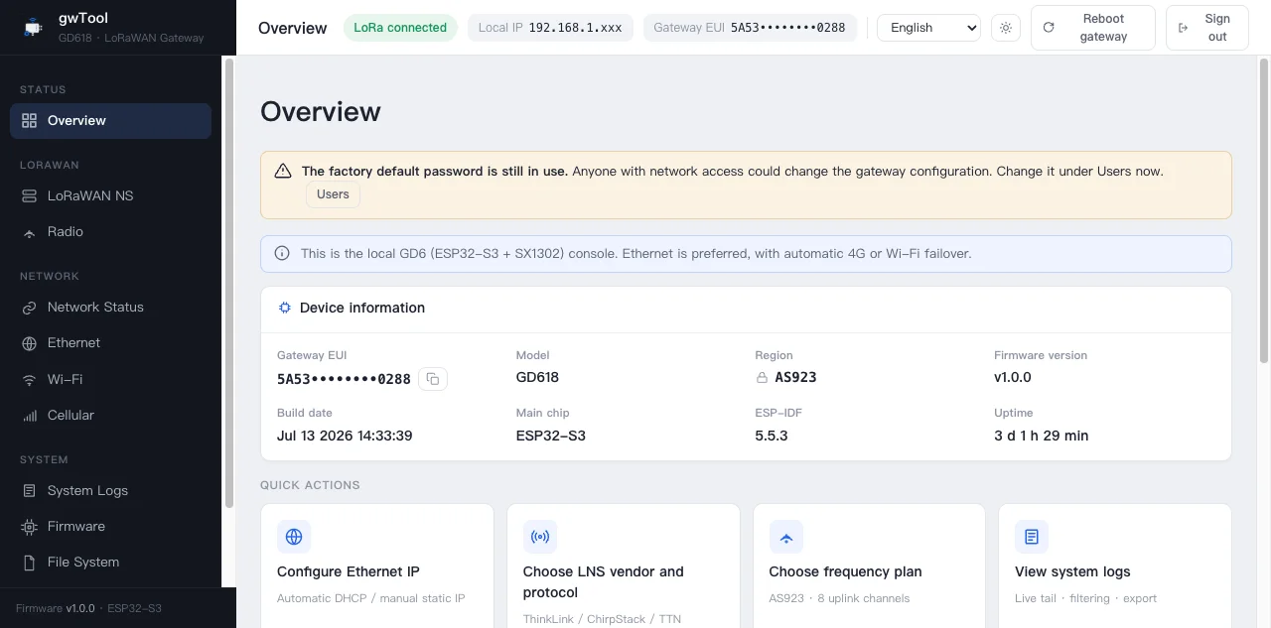Click the Gateway EUI value 5A53••••••••0288 in Device information
This screenshot has width=1271, height=628.
tap(344, 379)
